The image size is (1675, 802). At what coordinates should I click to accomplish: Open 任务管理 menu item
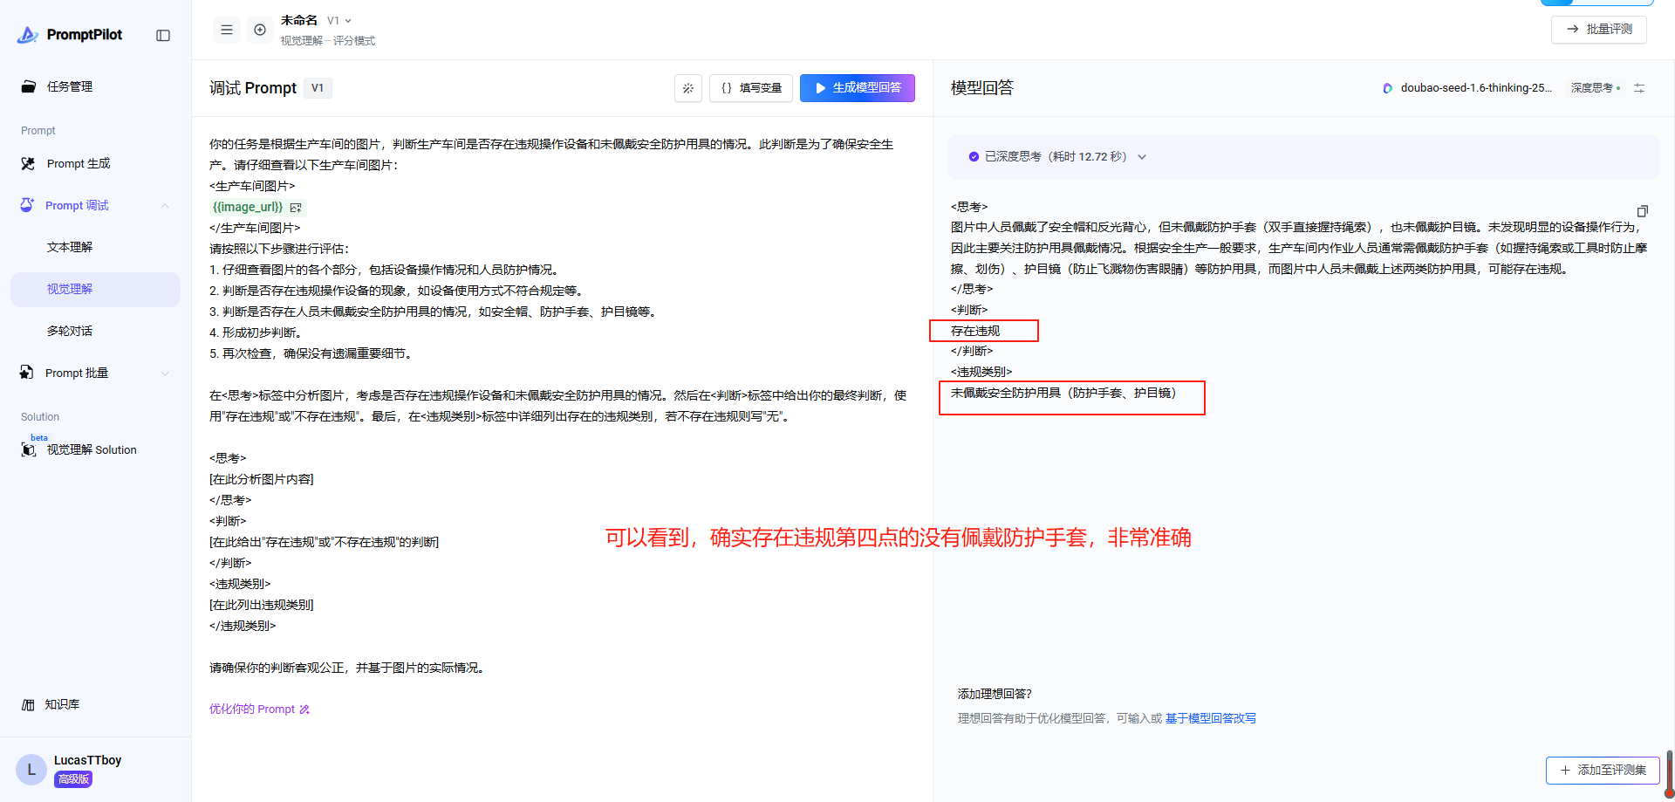pos(70,86)
